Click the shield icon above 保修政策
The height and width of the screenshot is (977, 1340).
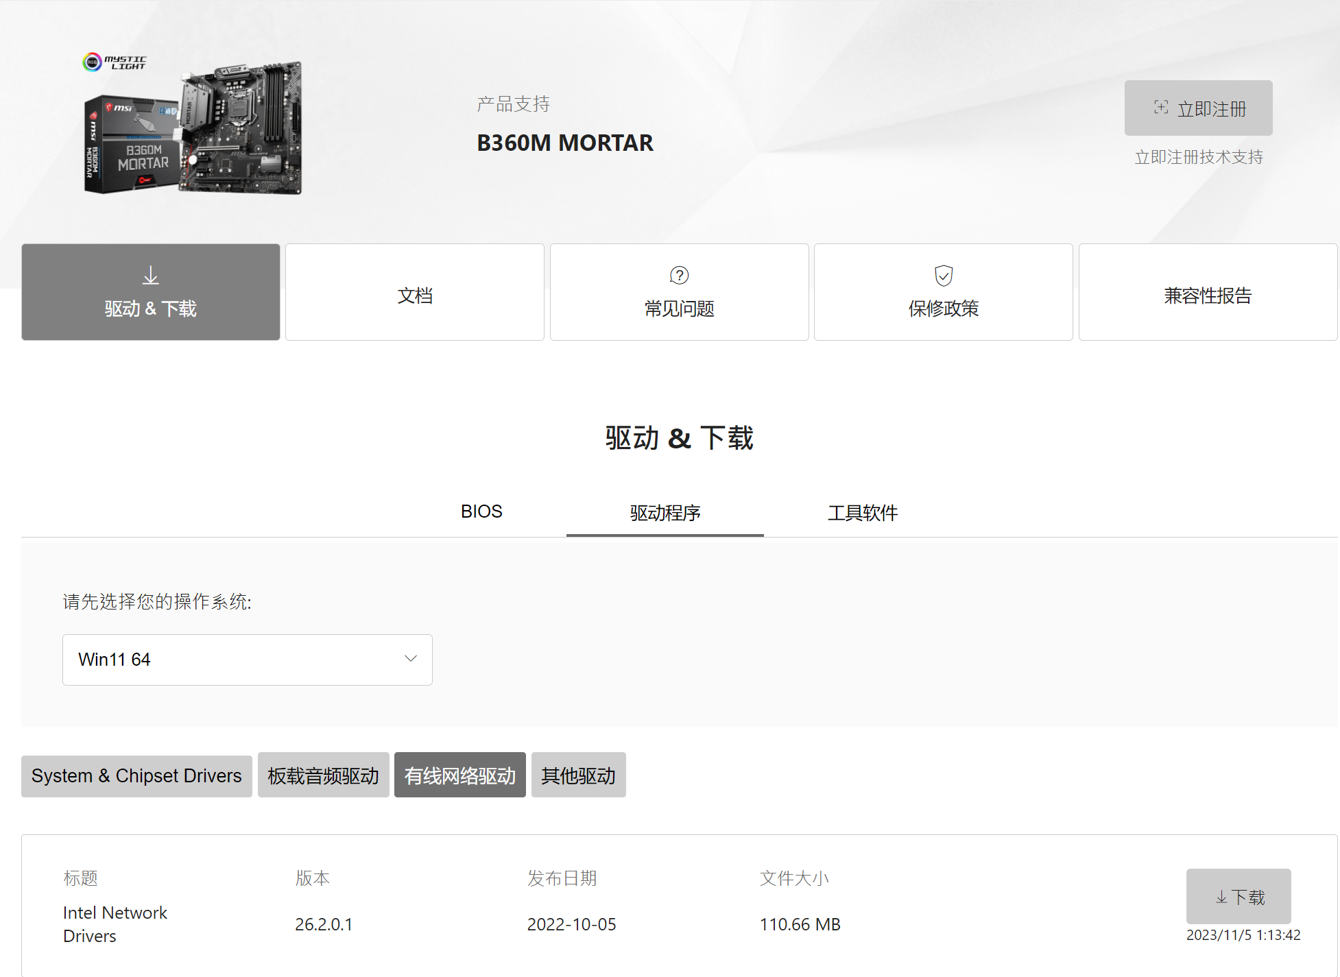coord(944,276)
